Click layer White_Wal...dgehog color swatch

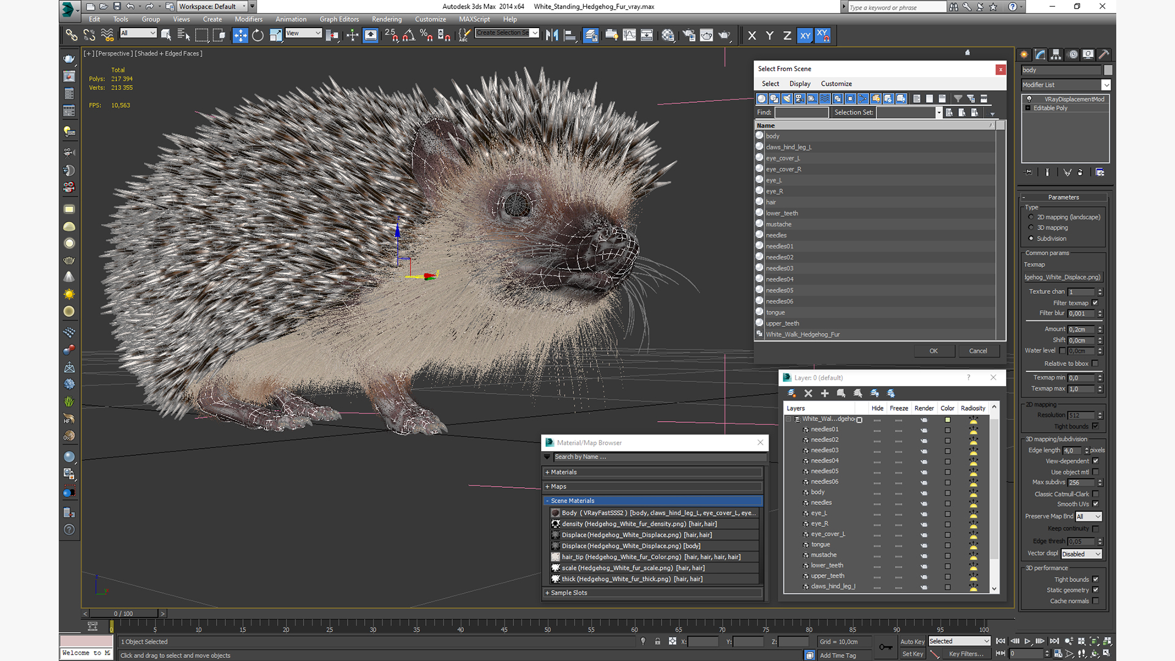click(947, 420)
